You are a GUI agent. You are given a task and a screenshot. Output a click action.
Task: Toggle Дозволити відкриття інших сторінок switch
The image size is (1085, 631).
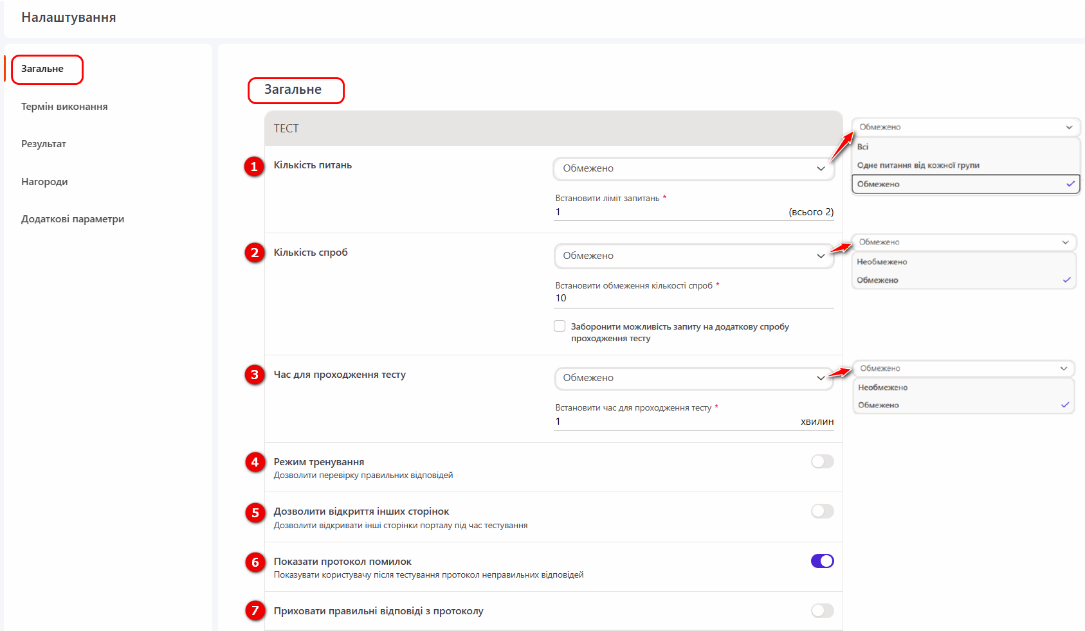point(822,511)
